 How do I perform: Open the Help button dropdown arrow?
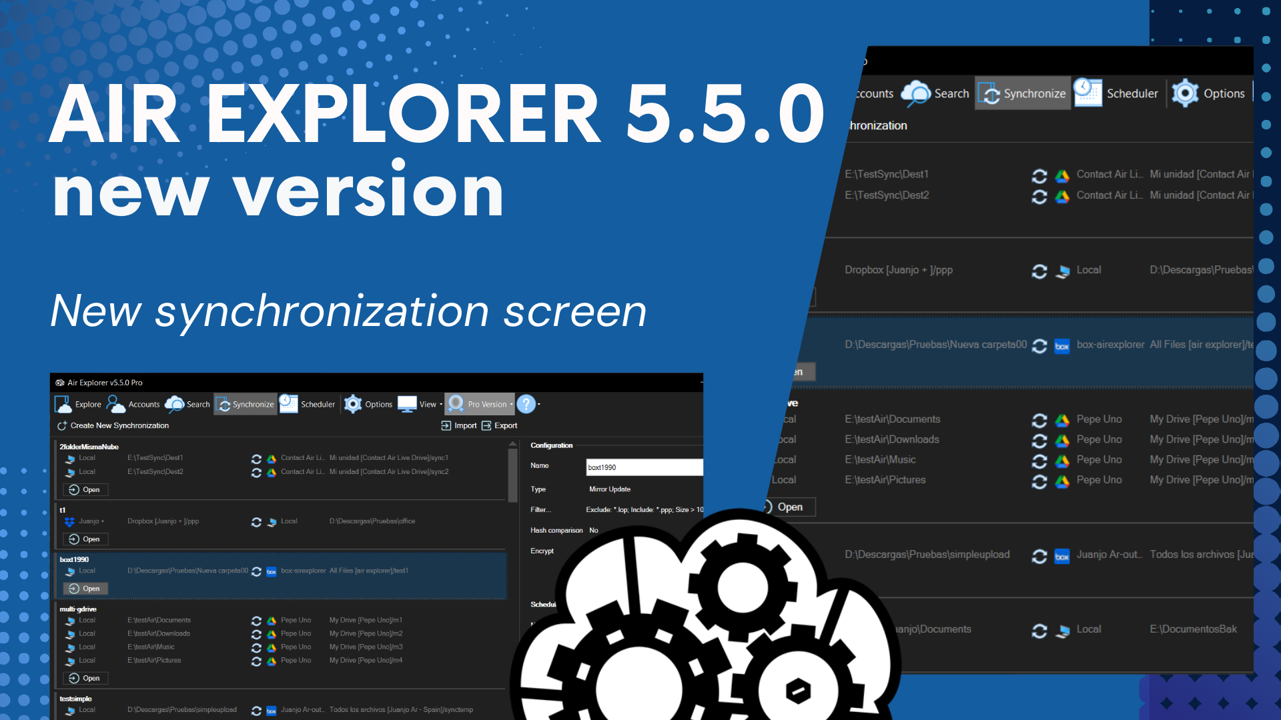(538, 404)
